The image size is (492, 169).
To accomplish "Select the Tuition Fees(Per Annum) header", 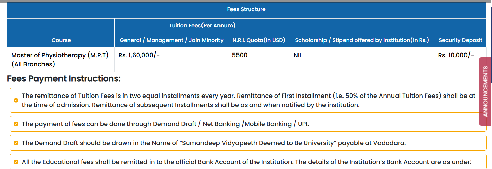I will (x=202, y=26).
